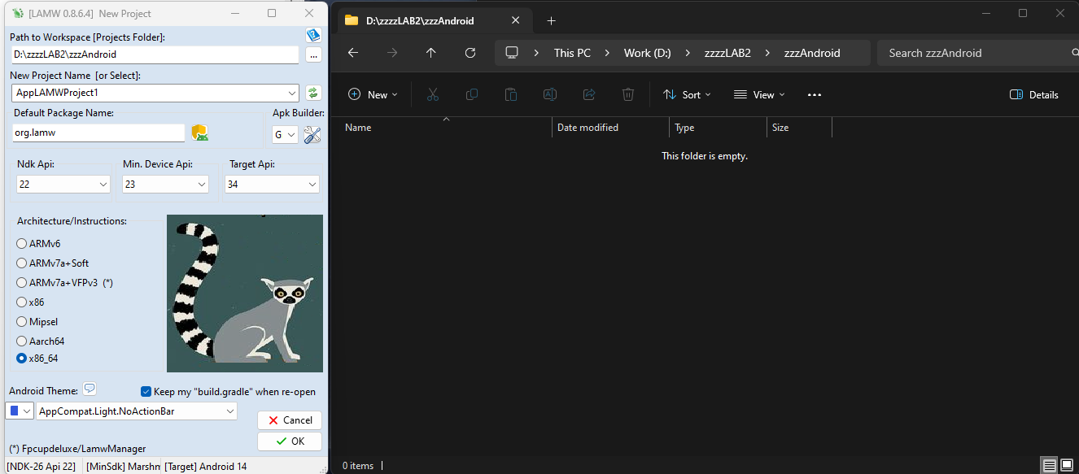Open the Sort menu in Explorer

(x=687, y=94)
